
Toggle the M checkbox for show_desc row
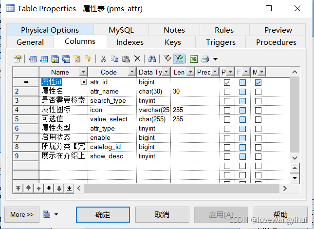point(258,156)
